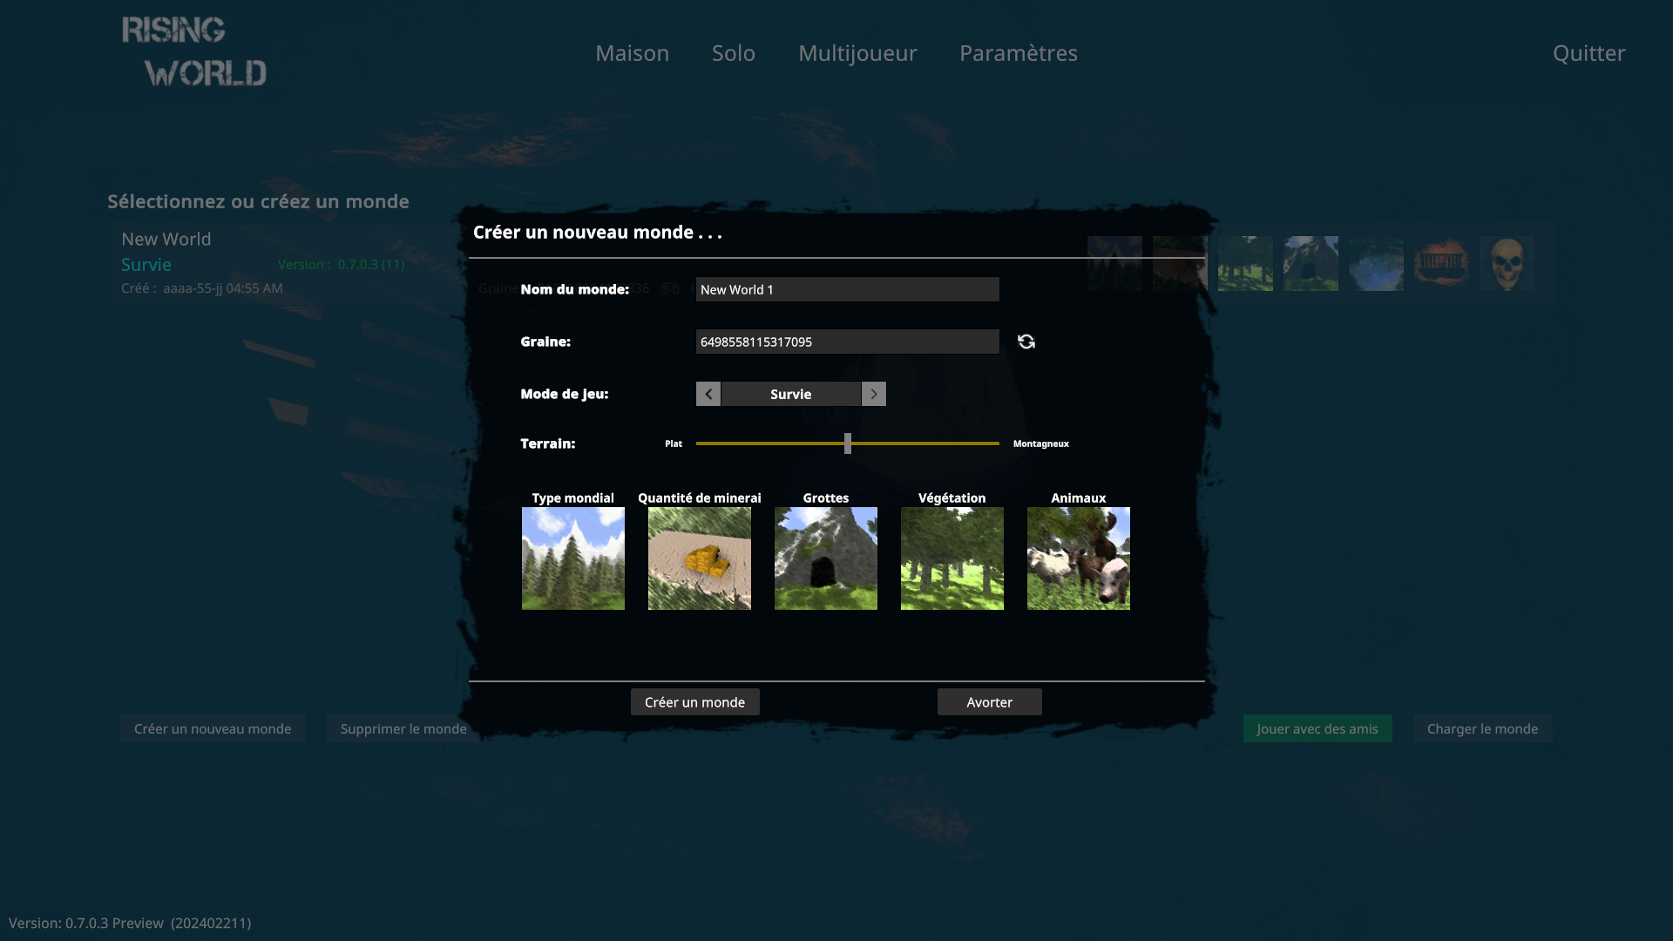
Task: Click the Quantité de minerai ore image
Action: [700, 559]
